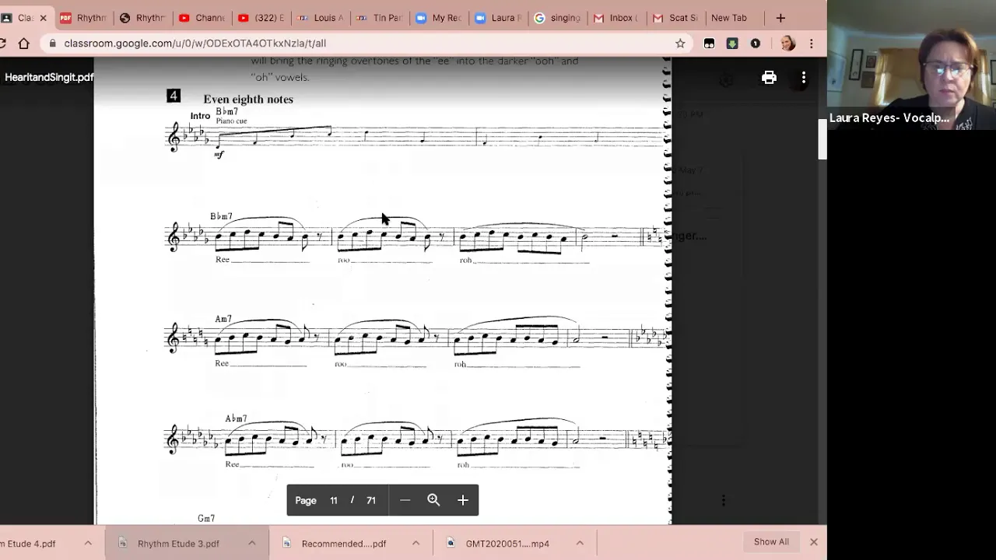The image size is (996, 560).
Task: Click the dark circle extension icon
Action: pyautogui.click(x=756, y=44)
